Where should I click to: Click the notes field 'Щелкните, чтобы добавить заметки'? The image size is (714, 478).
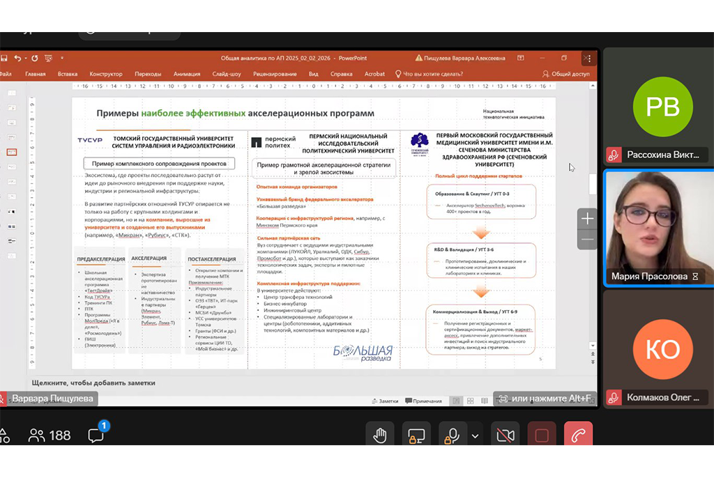(x=93, y=383)
